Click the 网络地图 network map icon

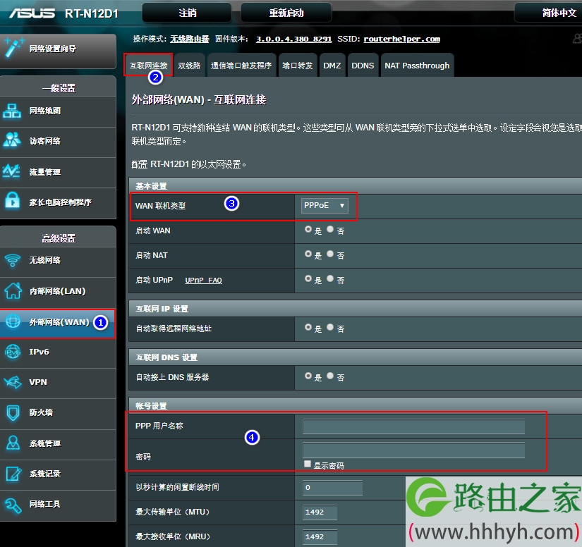coord(12,111)
